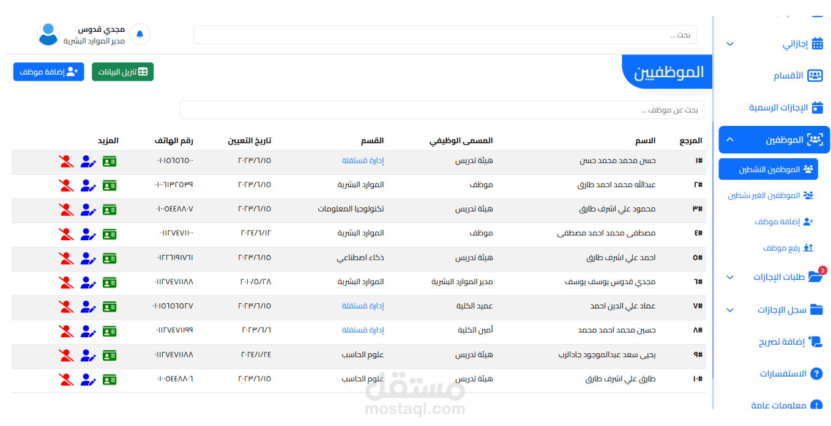View ID card for حسن محمد محمد حسن

click(110, 161)
